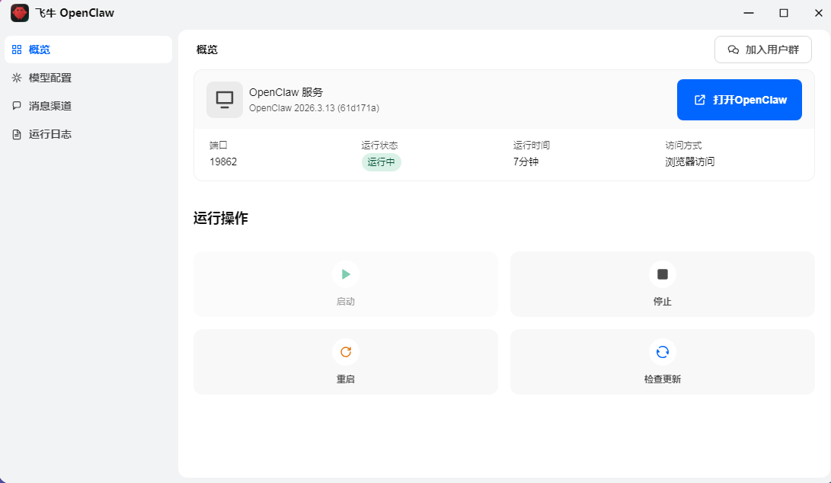Click the 重启 label
The height and width of the screenshot is (483, 831).
(346, 379)
